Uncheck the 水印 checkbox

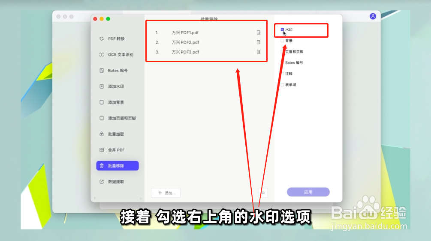[282, 30]
